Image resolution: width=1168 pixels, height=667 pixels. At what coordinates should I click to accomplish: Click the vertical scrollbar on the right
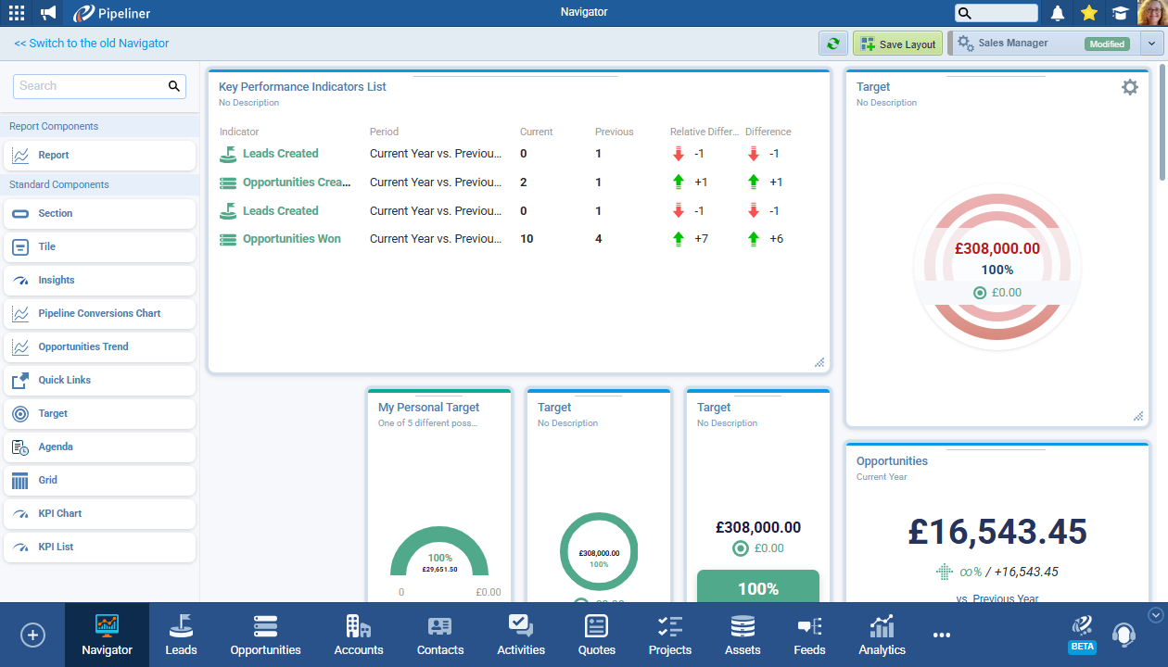(x=1162, y=120)
